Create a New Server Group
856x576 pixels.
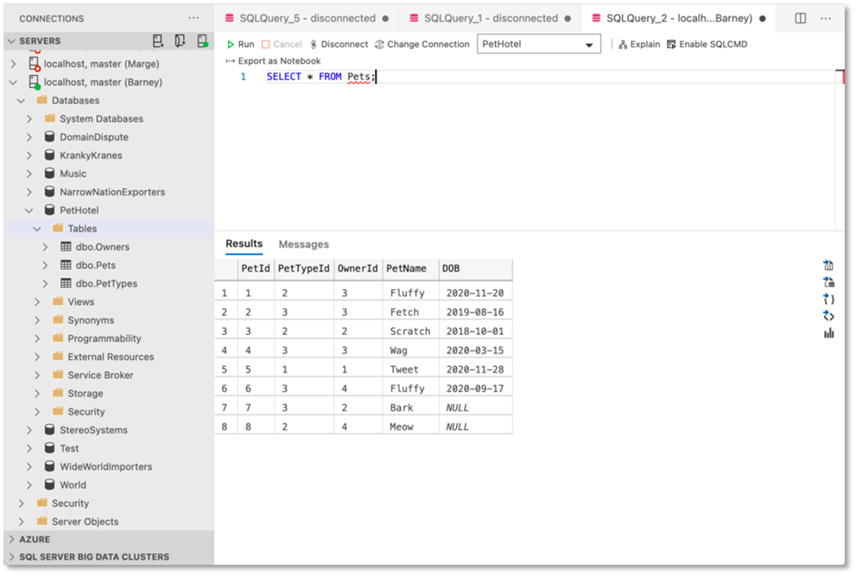click(181, 41)
